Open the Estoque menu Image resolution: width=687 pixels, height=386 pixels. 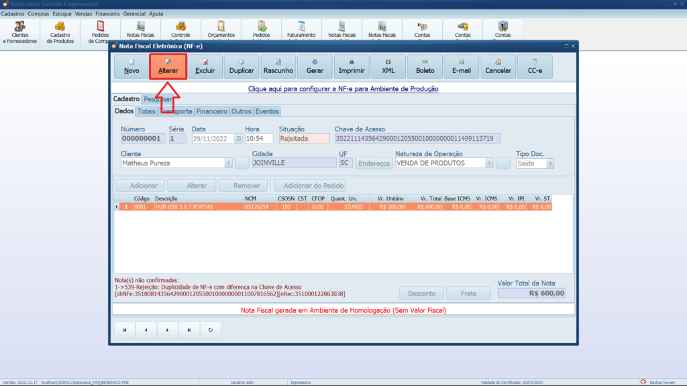pos(62,13)
